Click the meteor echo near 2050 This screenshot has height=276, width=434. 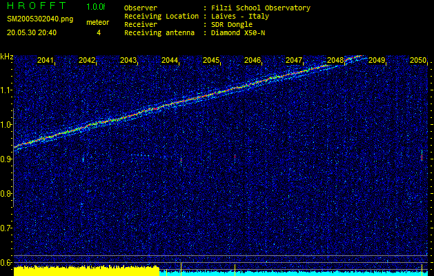click(422, 155)
